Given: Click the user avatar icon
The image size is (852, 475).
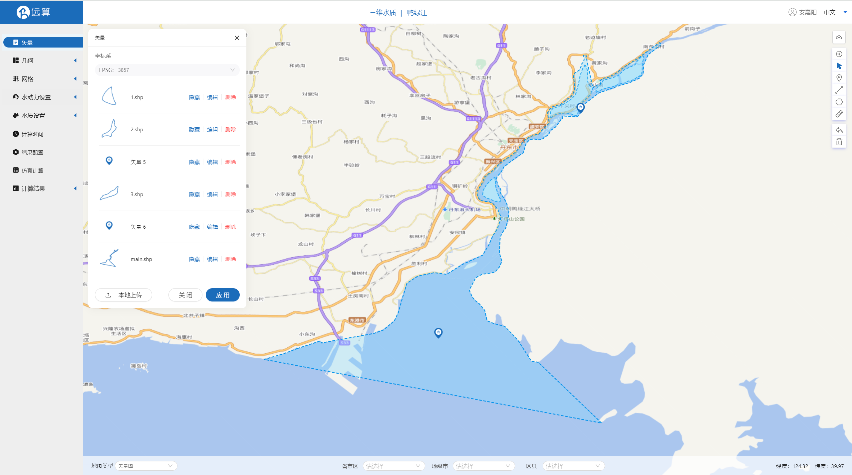Looking at the screenshot, I should [792, 12].
